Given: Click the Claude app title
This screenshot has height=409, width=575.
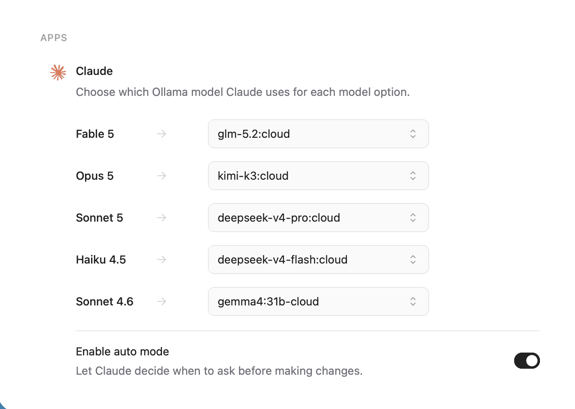Looking at the screenshot, I should pyautogui.click(x=94, y=71).
